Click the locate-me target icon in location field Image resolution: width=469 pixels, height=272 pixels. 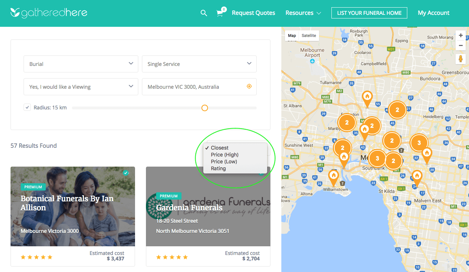(x=249, y=87)
